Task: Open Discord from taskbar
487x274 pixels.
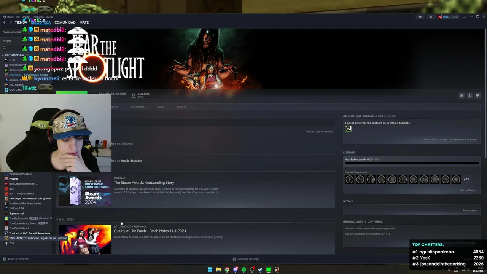Action: 235,269
